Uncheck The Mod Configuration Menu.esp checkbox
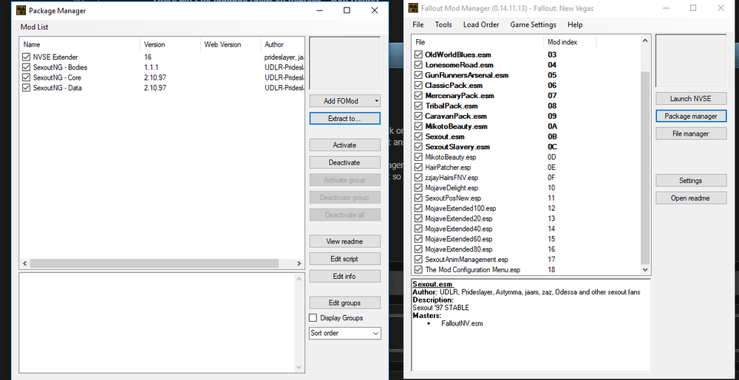The image size is (739, 380). pos(418,270)
